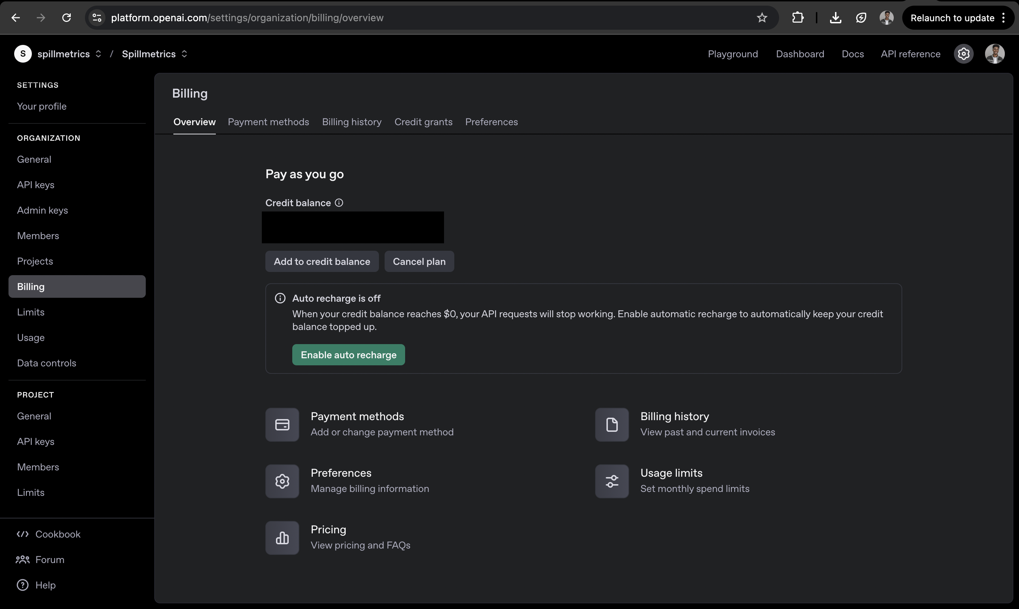Open site information icon in the address bar
The width and height of the screenshot is (1019, 609).
(97, 18)
